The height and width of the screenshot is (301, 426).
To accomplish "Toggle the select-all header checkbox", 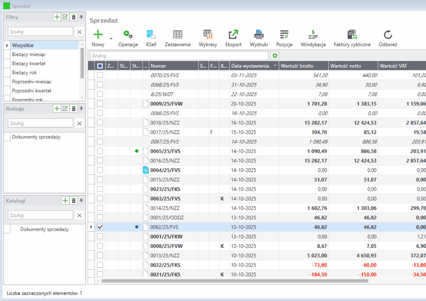I will [x=100, y=66].
